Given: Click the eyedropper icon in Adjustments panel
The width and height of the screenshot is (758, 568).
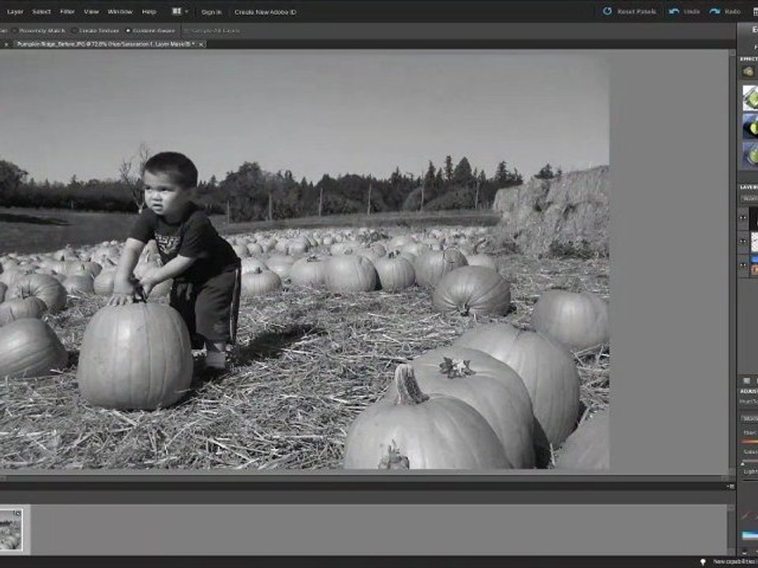Looking at the screenshot, I should point(748,516).
